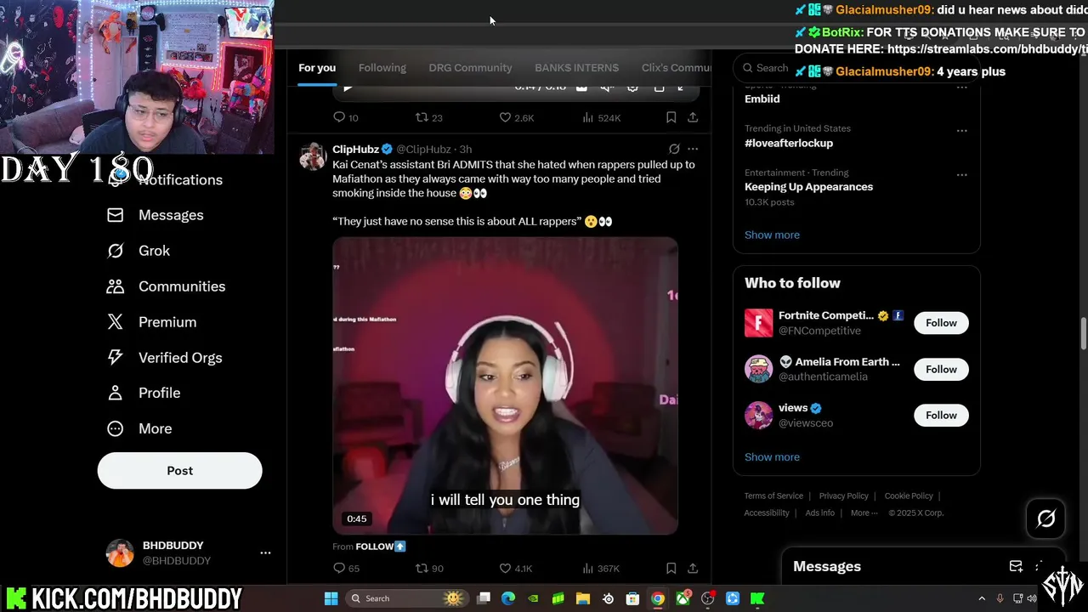The height and width of the screenshot is (612, 1088).
Task: Open File Explorer from the taskbar
Action: point(583,598)
